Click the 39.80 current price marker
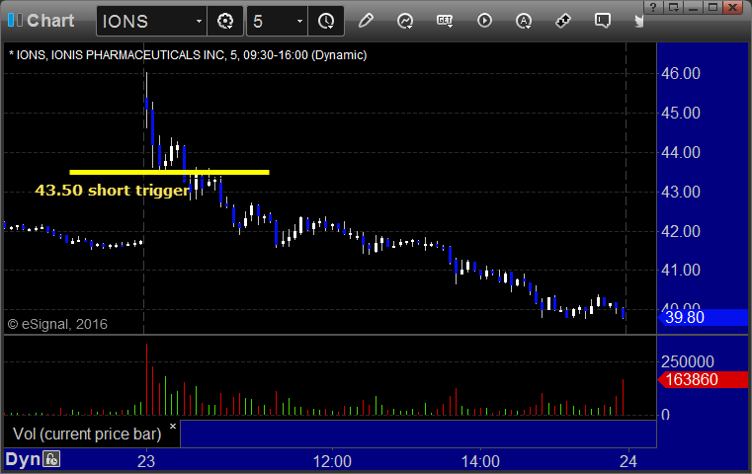This screenshot has width=752, height=474. tap(703, 317)
